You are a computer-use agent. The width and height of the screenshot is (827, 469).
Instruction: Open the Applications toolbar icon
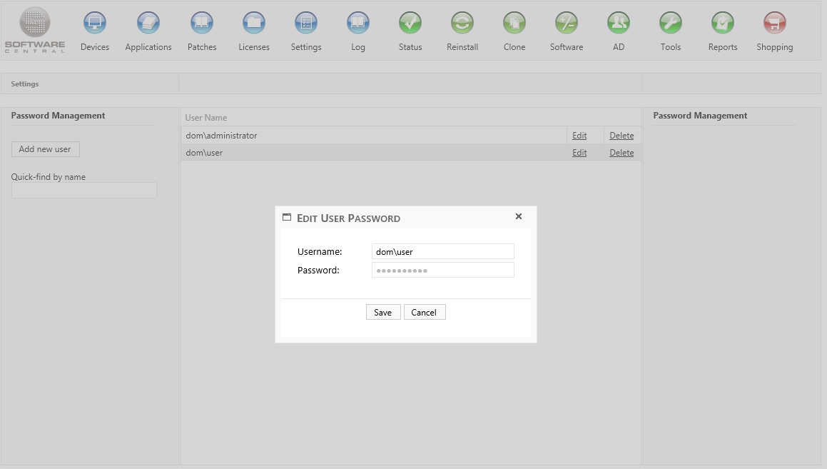pos(148,23)
